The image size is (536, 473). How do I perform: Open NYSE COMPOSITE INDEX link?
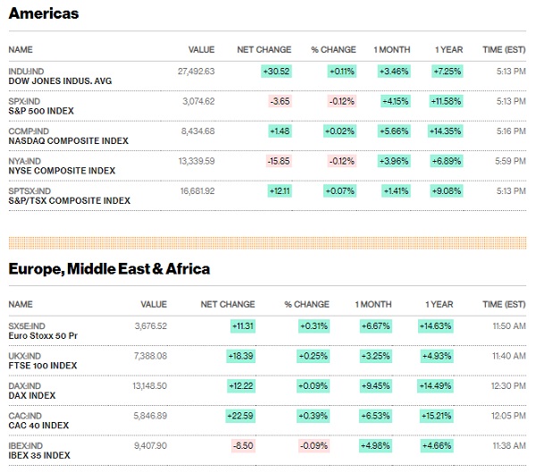coord(62,171)
